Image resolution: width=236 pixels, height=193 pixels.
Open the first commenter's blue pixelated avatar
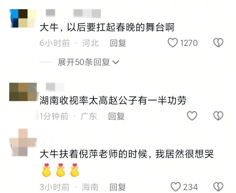tap(23, 18)
